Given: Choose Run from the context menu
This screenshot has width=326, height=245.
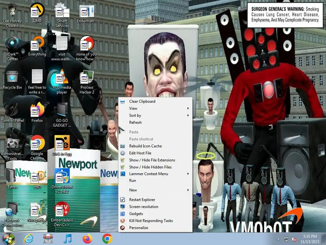Looking at the screenshot, I should 155,181.
